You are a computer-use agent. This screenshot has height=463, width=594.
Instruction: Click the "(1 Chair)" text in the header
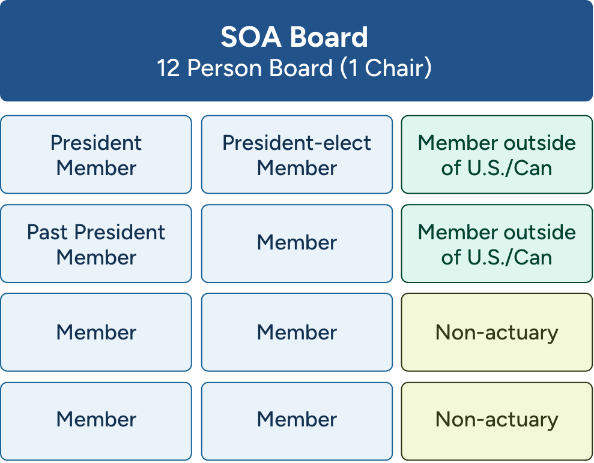pyautogui.click(x=386, y=68)
